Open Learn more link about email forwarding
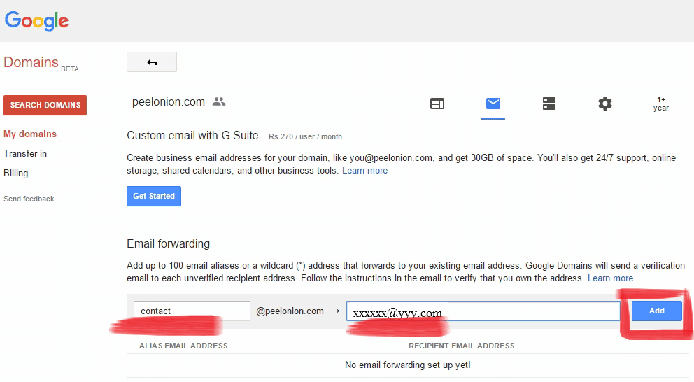 tap(610, 278)
